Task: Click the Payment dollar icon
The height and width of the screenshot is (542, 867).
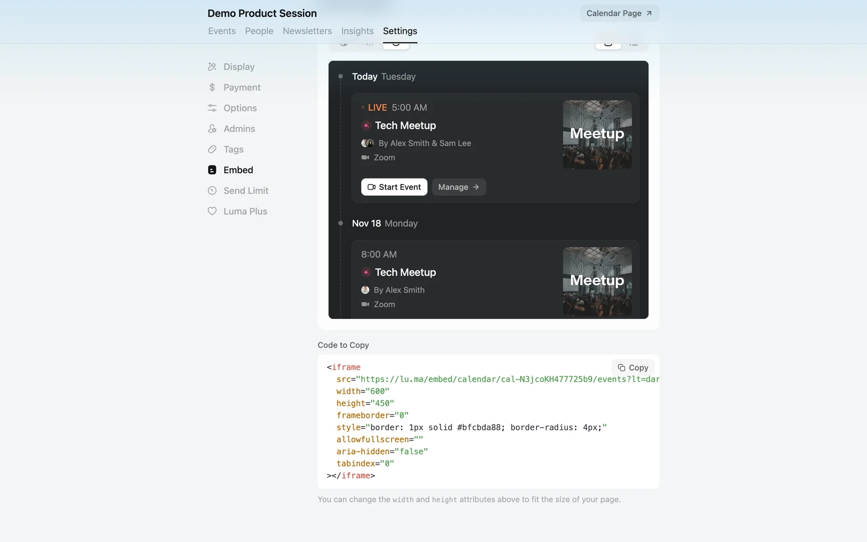Action: 212,87
